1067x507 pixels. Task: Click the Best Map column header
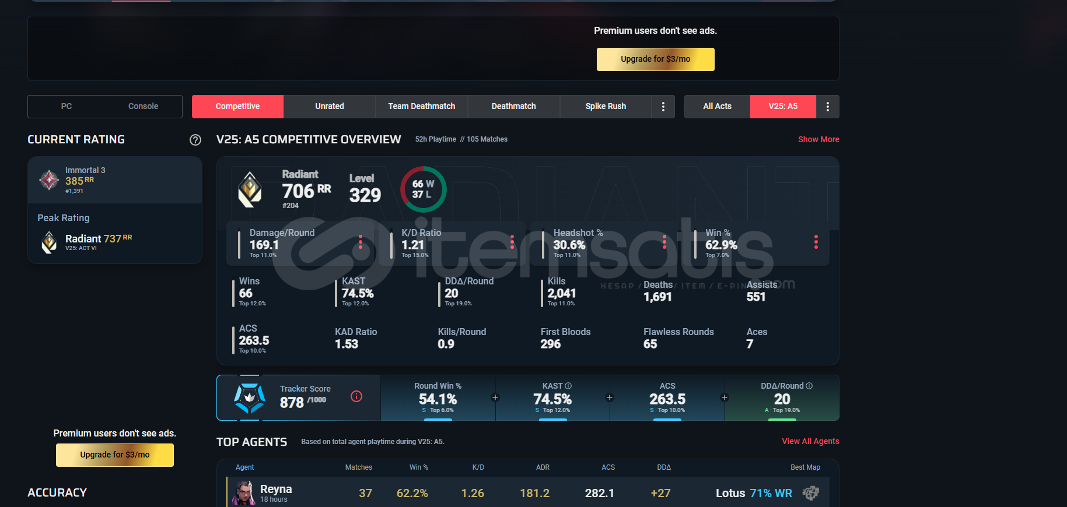(805, 467)
